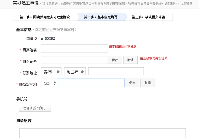The width and height of the screenshot is (199, 138).
Task: Click the 身份证号 text input field
Action: pyautogui.click(x=74, y=60)
